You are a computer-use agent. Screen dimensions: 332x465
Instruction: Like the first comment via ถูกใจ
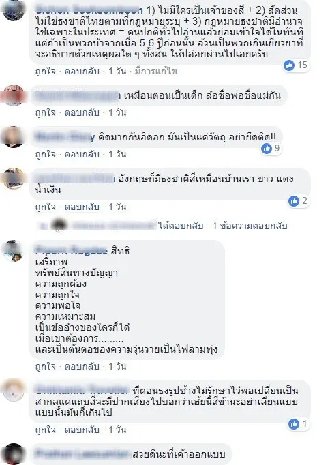(46, 71)
